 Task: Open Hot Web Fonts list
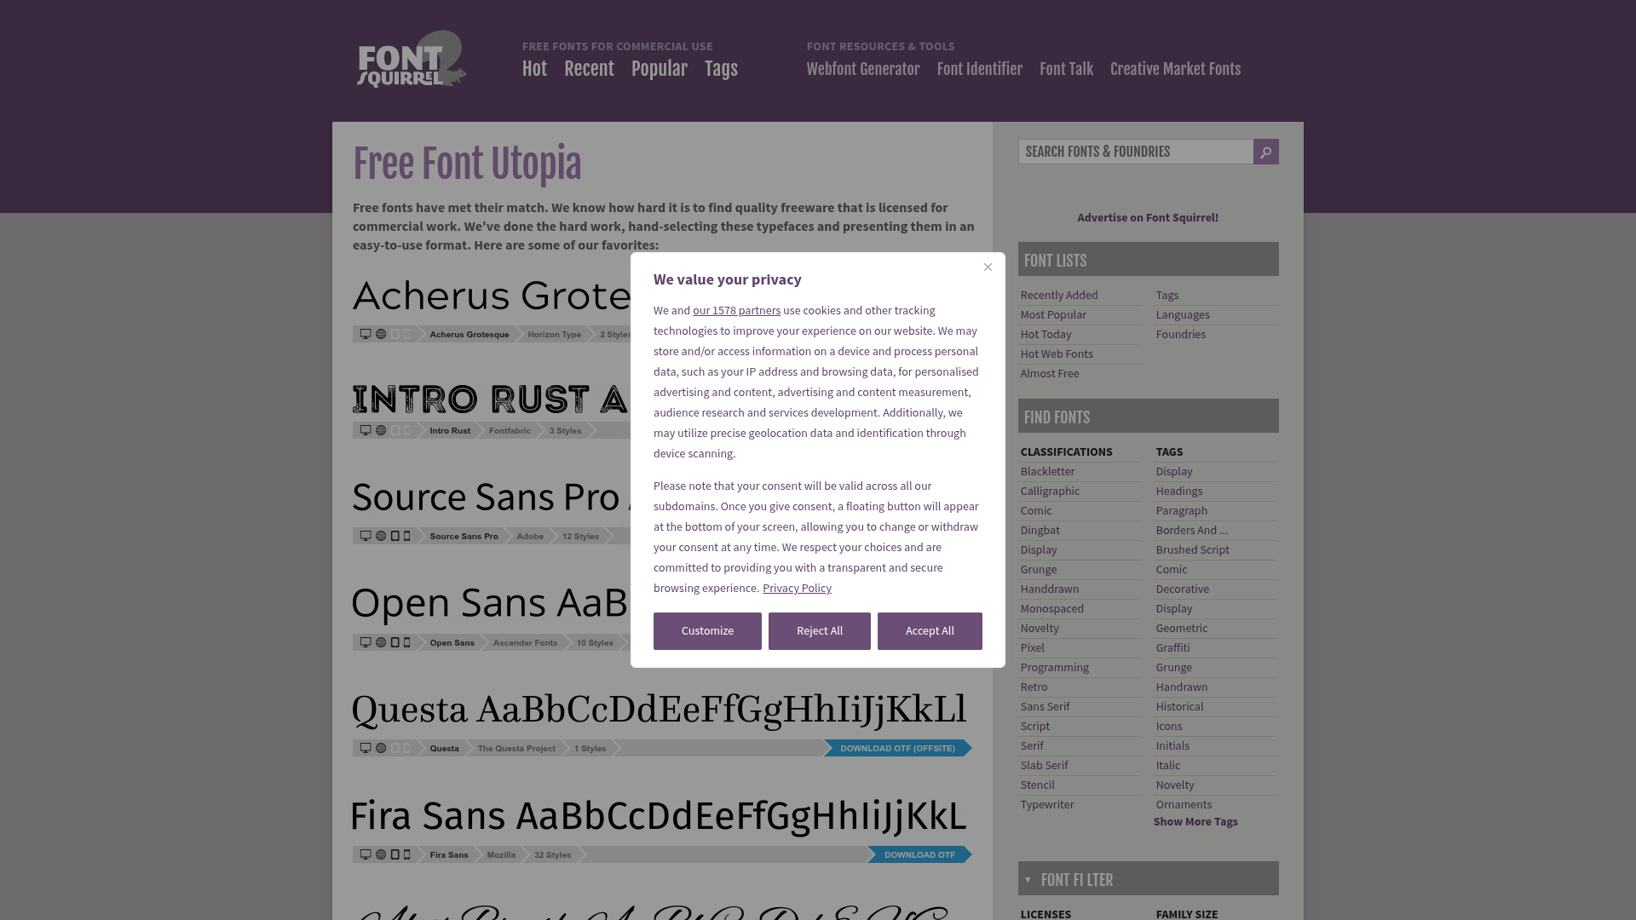pos(1057,354)
